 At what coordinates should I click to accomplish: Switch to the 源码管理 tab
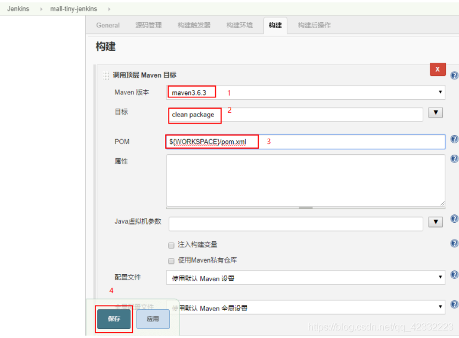(148, 25)
